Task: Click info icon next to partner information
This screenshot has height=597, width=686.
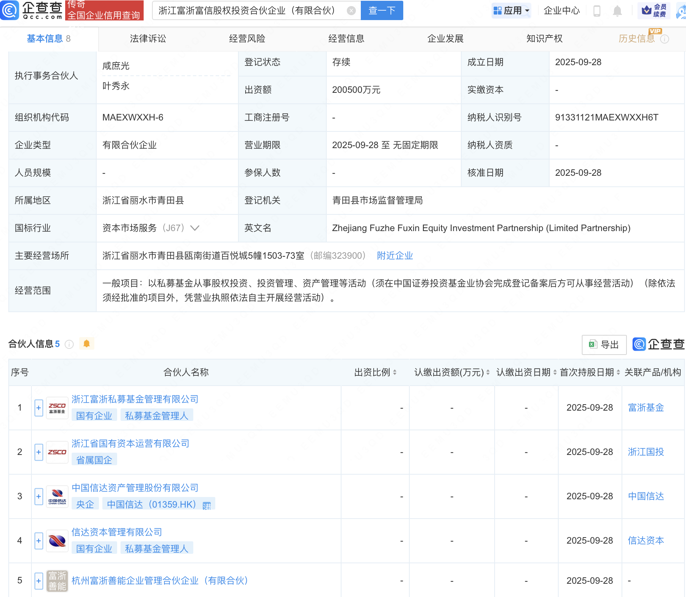Action: [x=69, y=344]
